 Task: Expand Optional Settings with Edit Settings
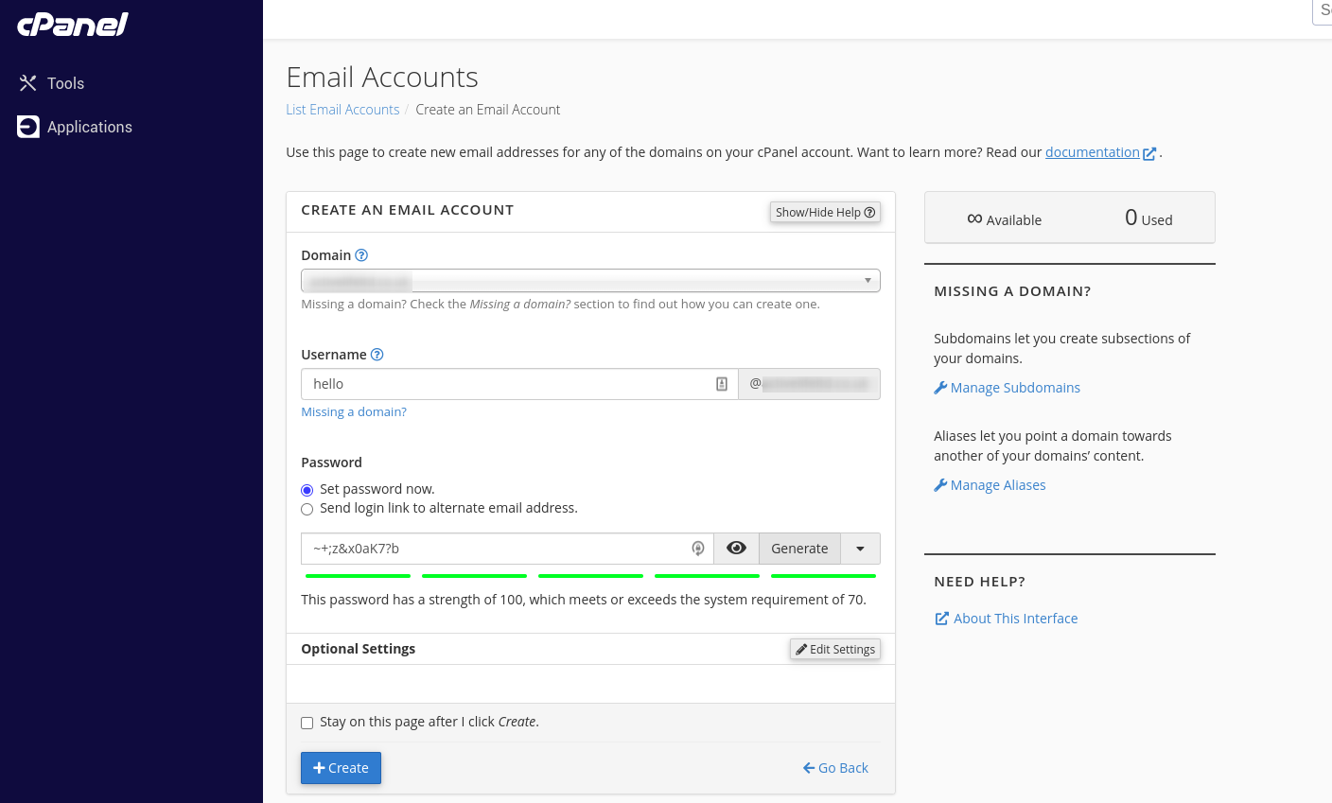[x=835, y=650]
